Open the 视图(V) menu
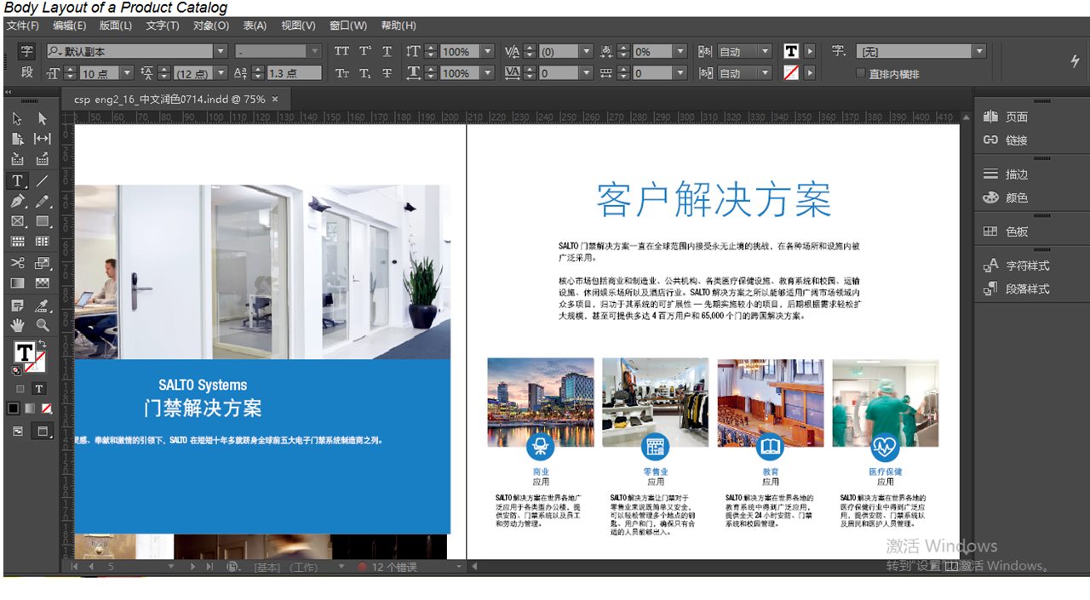The image size is (1090, 600). pos(298,26)
